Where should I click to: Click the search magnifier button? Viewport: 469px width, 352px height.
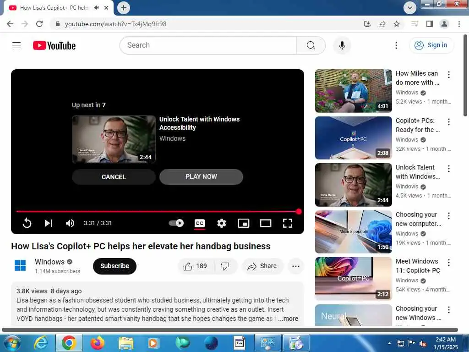coord(311,45)
